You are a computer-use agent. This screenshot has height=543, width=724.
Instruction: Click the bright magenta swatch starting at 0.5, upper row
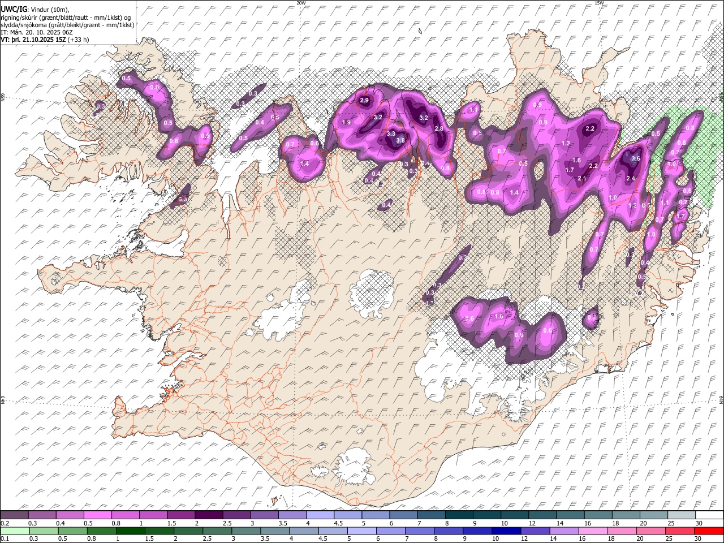click(x=98, y=515)
